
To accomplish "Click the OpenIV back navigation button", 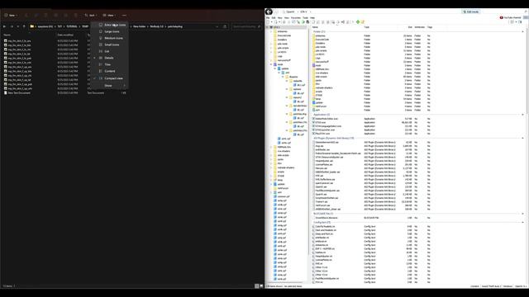I will coord(269,12).
